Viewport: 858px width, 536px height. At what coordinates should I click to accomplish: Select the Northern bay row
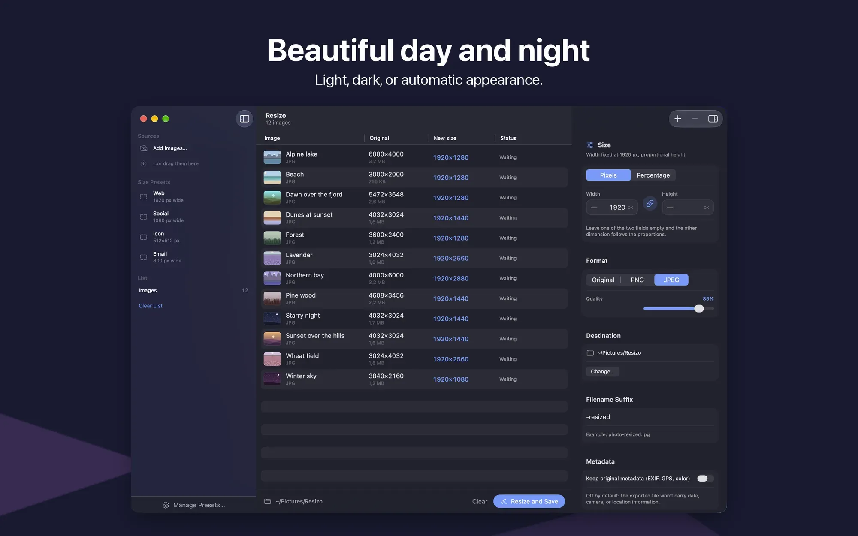[x=414, y=278]
